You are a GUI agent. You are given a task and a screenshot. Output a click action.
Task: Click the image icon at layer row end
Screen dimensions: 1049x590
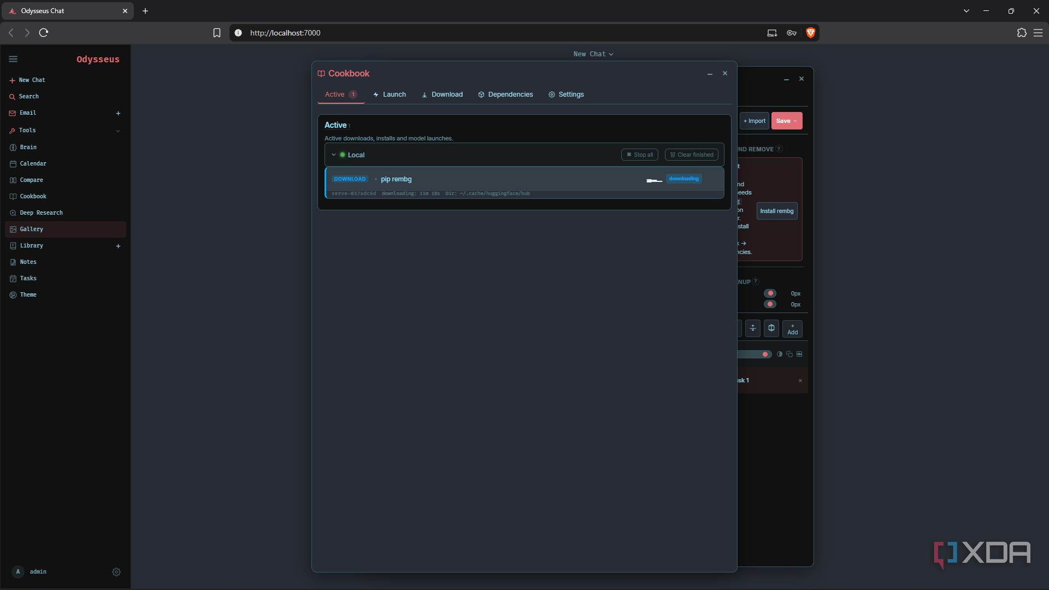[799, 354]
